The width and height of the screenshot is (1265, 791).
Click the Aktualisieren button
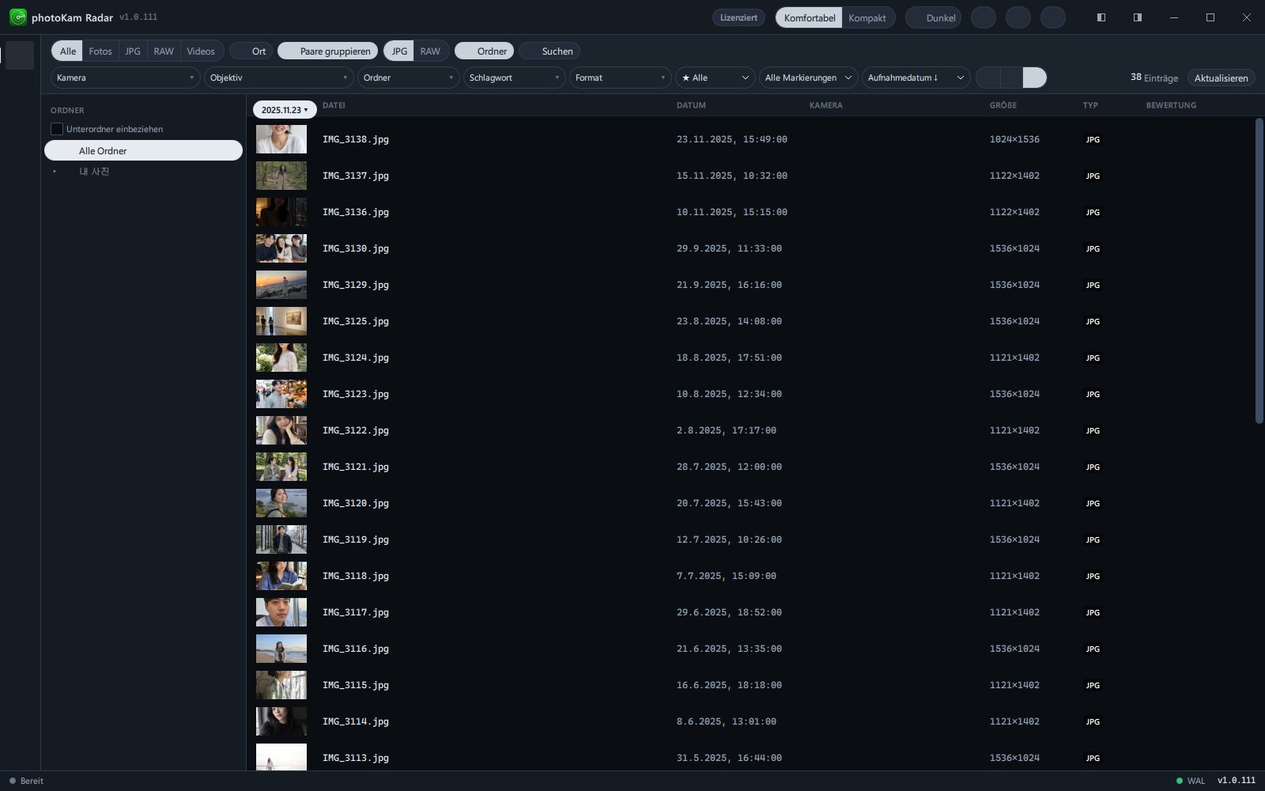1221,78
